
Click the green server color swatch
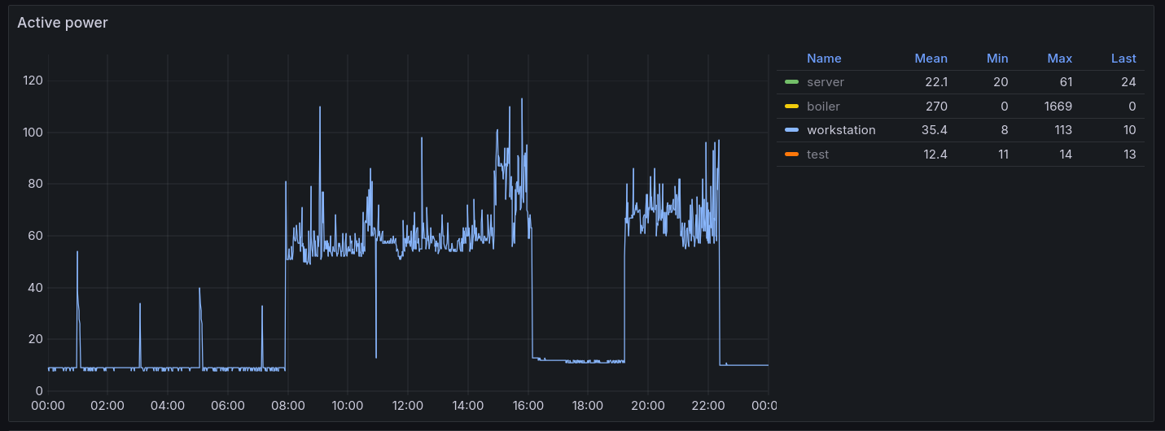[x=791, y=82]
